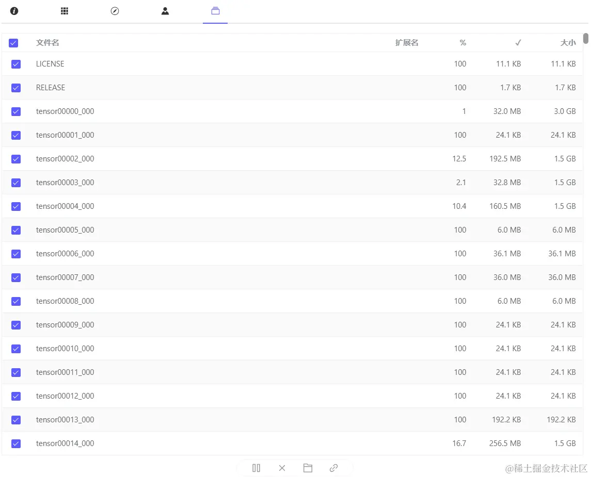591x477 pixels.
Task: Toggle checkbox for tensor00001_000
Action: pyautogui.click(x=16, y=135)
